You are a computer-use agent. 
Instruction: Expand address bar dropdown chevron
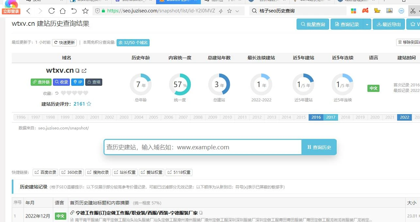[x=237, y=11]
